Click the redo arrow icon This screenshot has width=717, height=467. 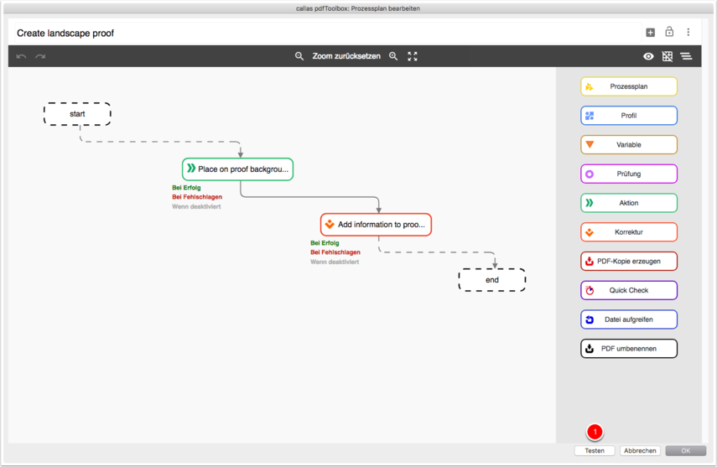(x=40, y=56)
